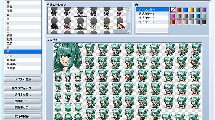Choose the light green robe variation
215x120 pixels.
[x=94, y=23]
